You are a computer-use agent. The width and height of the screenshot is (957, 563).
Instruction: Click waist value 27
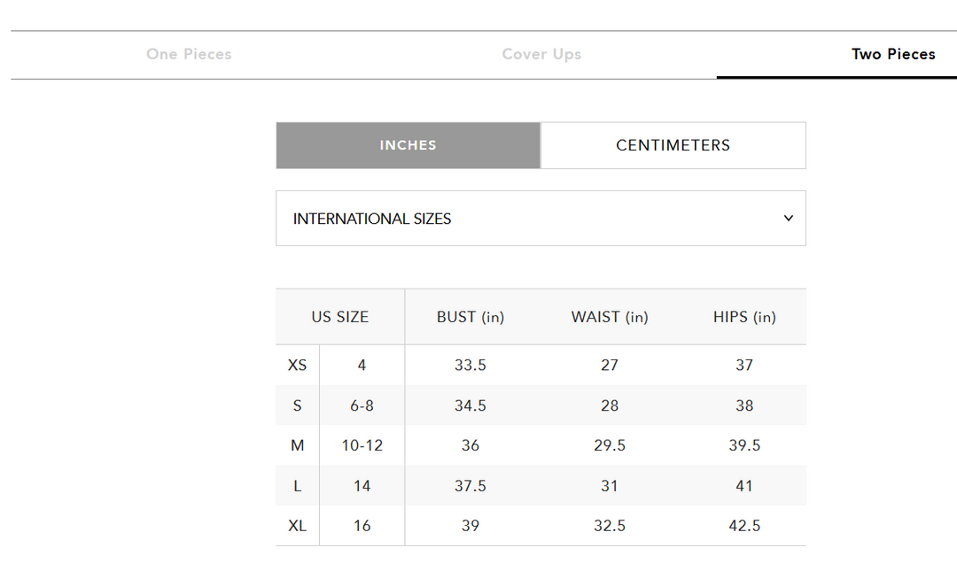click(609, 365)
